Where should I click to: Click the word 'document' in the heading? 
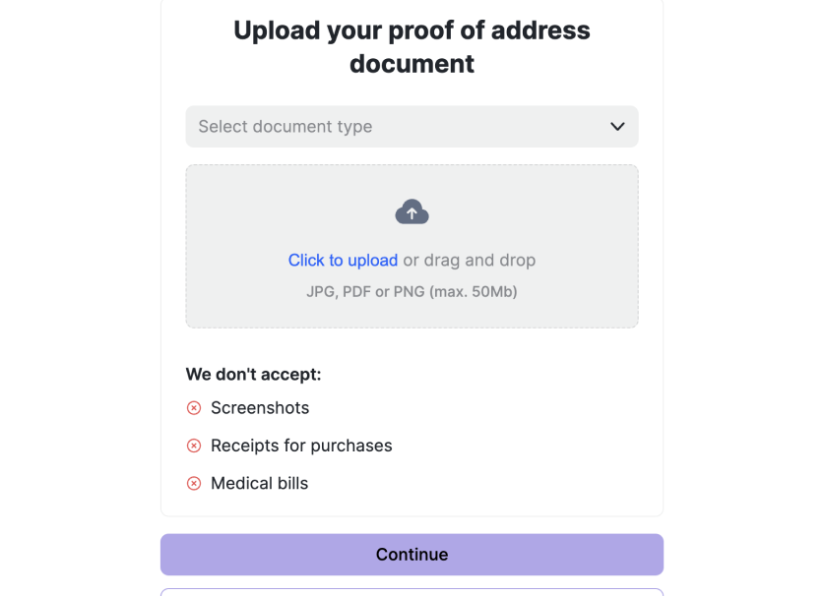(x=412, y=64)
